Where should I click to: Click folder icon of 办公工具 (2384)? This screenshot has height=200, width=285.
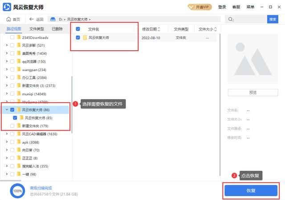tap(19, 77)
